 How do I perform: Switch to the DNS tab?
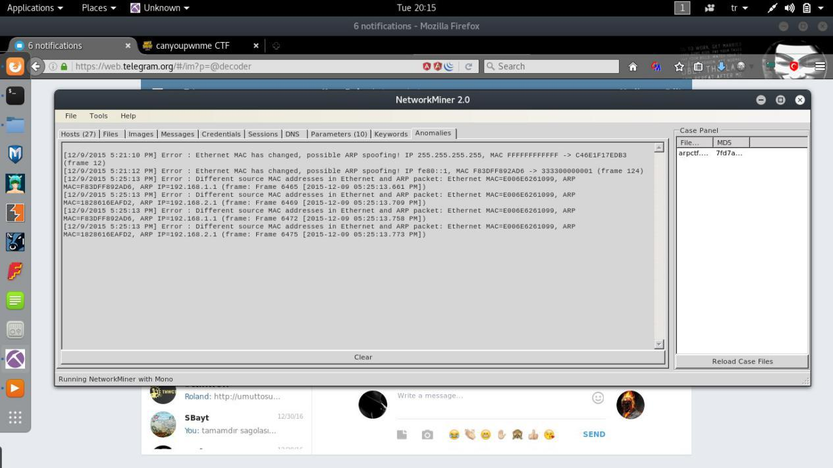coord(292,134)
